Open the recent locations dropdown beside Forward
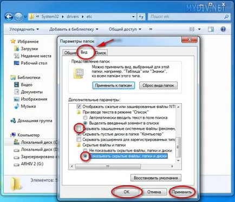The width and height of the screenshot is (235, 202). 25,17
